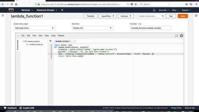Click line number 1 in editor gutter
199x112 pixels.
pos(51,45)
